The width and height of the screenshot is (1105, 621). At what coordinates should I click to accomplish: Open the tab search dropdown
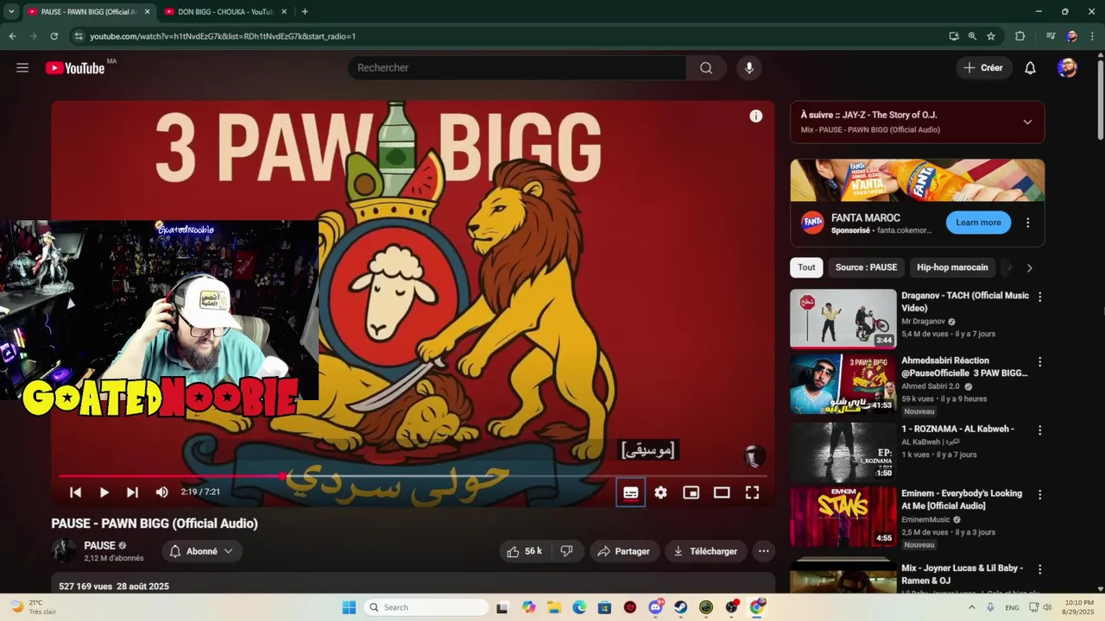click(x=11, y=12)
